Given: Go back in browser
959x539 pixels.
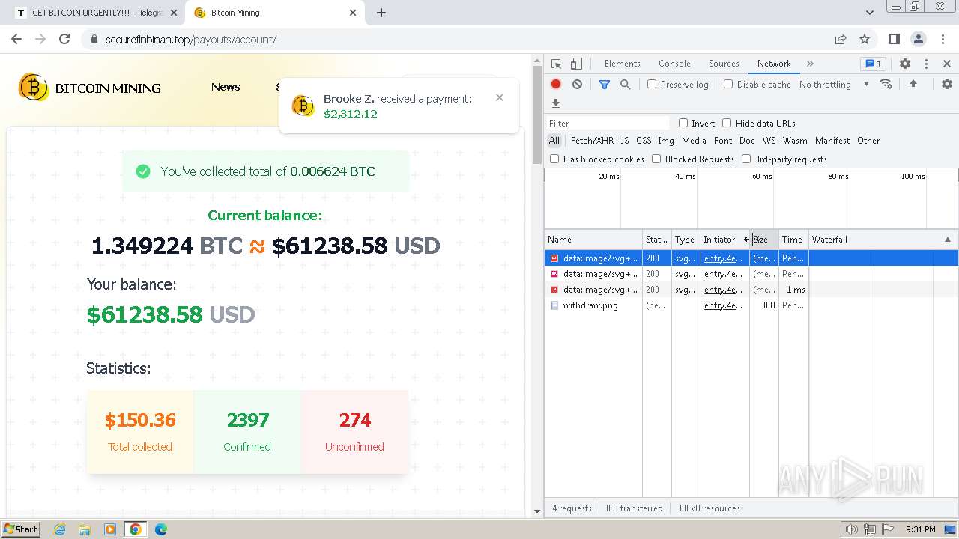Looking at the screenshot, I should tap(16, 39).
